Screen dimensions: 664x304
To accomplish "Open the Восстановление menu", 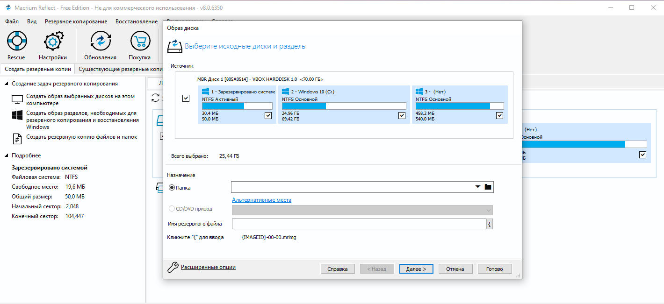I will 137,21.
